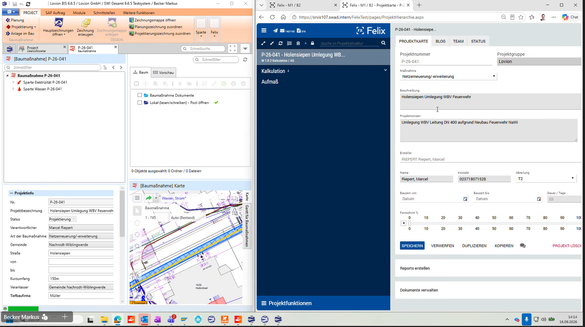Refresh the document tree in Lovion

point(245,59)
